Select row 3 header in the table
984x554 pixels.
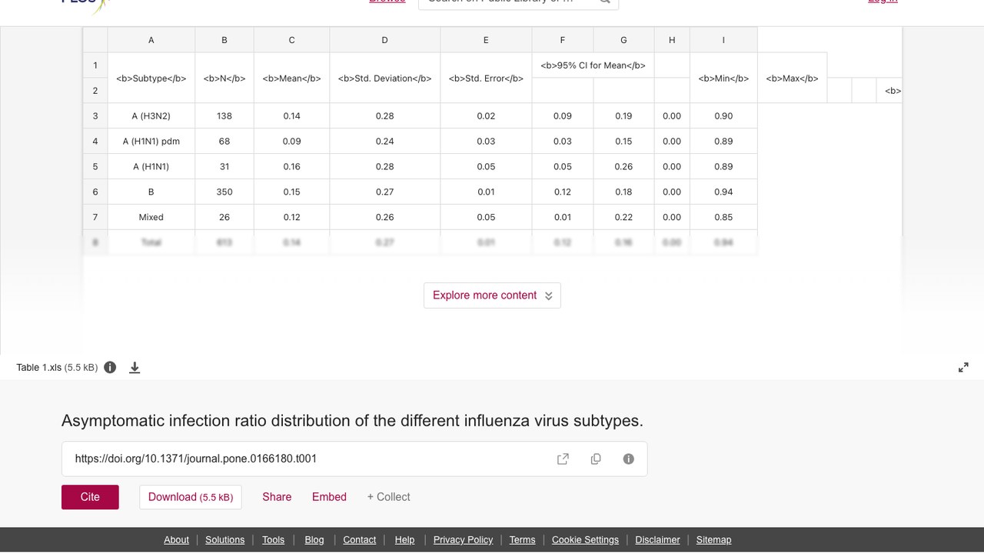tap(95, 116)
